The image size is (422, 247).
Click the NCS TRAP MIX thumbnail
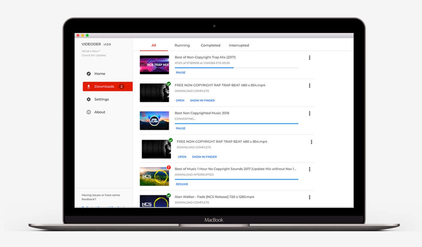pos(154,65)
